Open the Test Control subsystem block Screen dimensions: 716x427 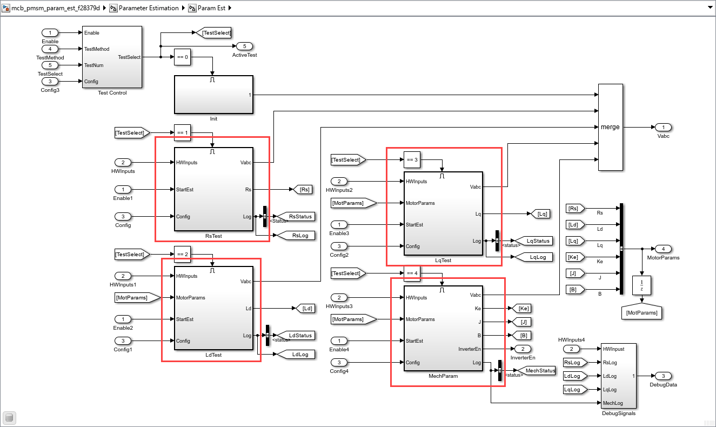click(x=112, y=57)
